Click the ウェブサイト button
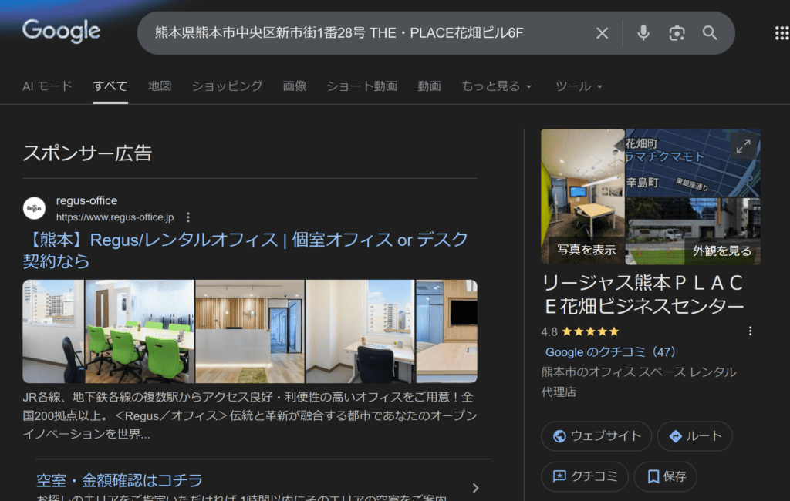Screen dimensions: 790x501 coord(596,435)
